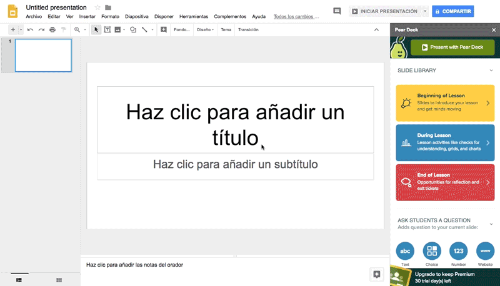Select the first slide thumbnail
The height and width of the screenshot is (286, 500).
coord(43,56)
